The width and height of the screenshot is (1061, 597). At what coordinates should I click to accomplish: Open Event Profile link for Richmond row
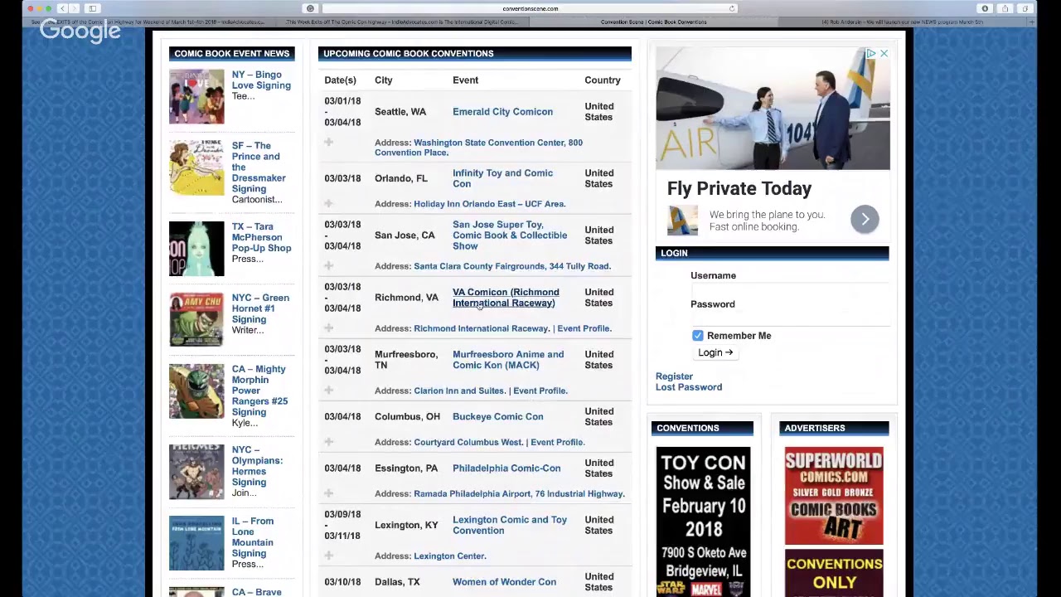click(x=584, y=328)
